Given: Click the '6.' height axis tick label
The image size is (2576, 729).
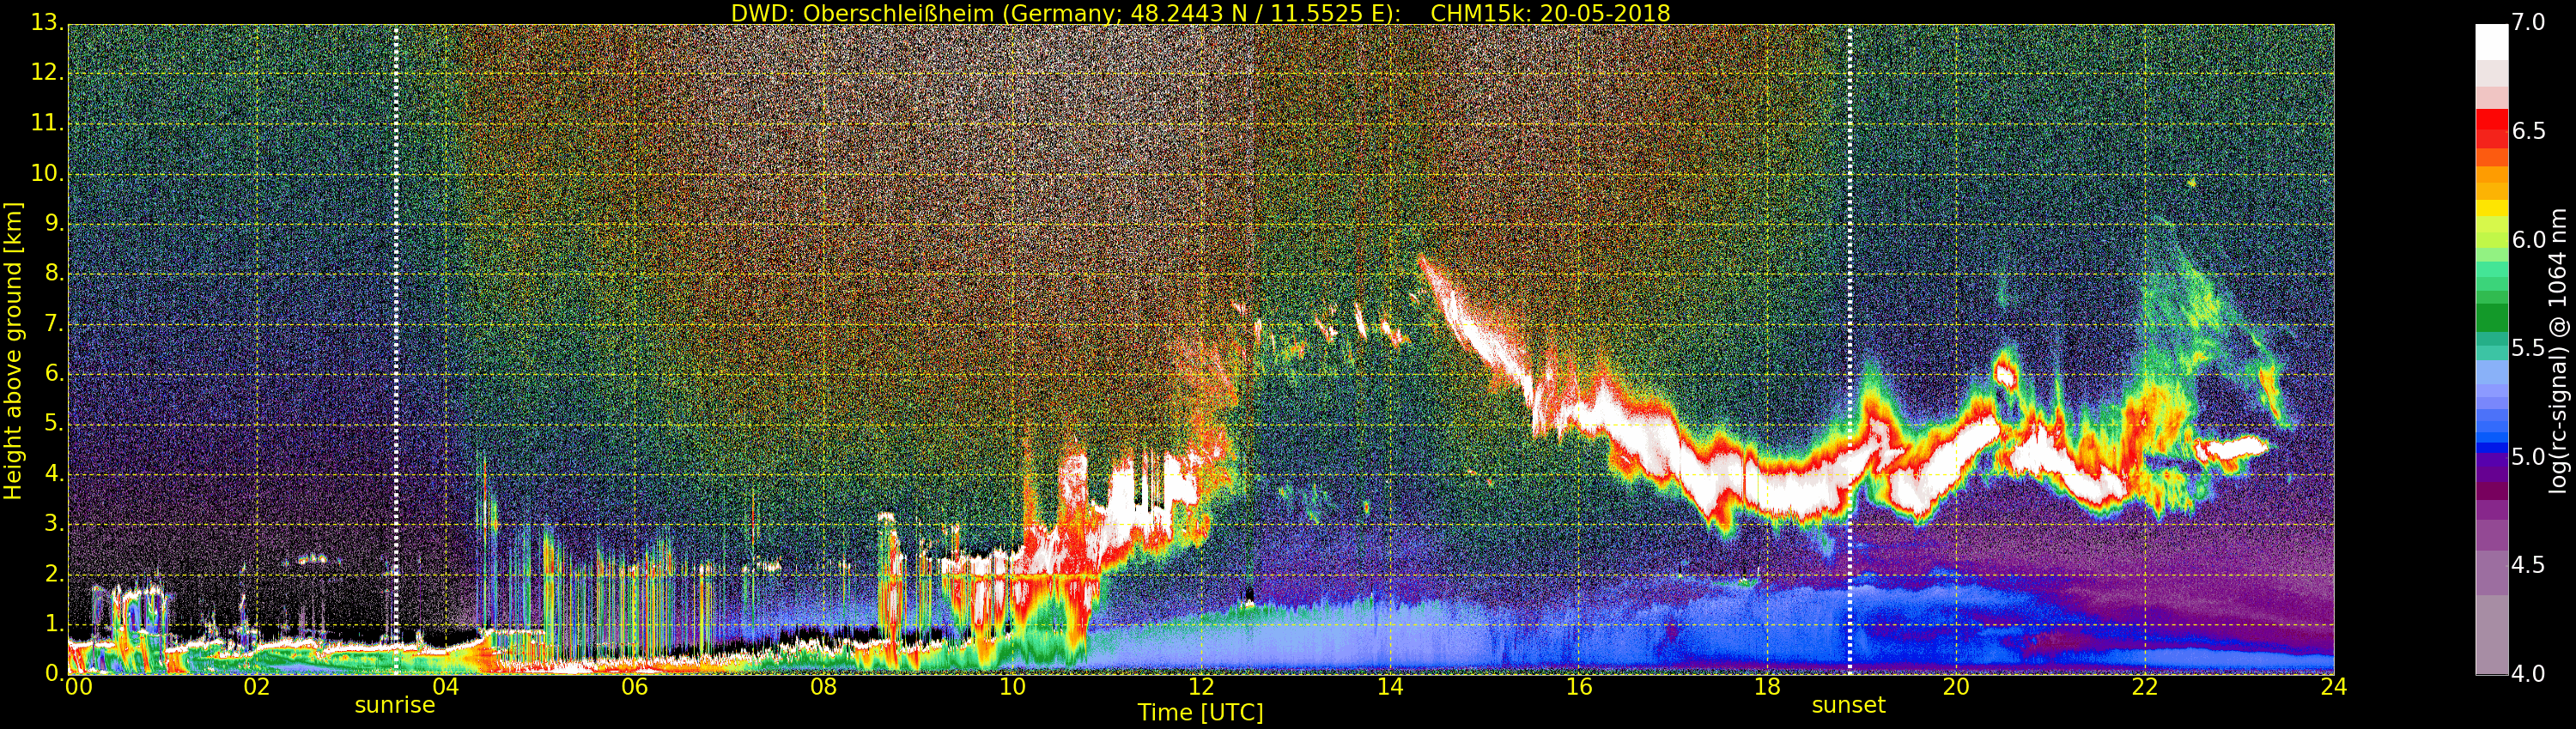Looking at the screenshot, I should click(53, 375).
